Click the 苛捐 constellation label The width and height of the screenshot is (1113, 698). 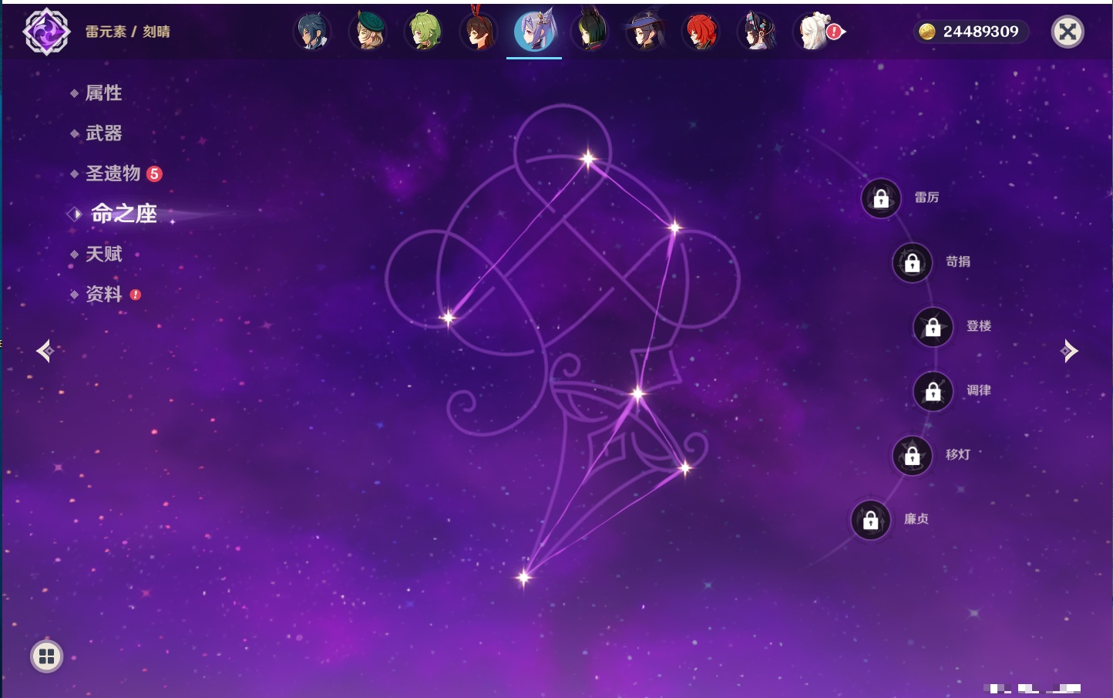pos(958,261)
